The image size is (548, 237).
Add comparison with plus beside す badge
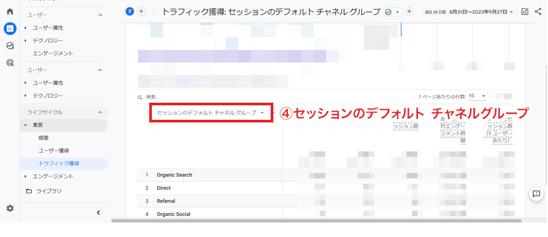tap(141, 11)
